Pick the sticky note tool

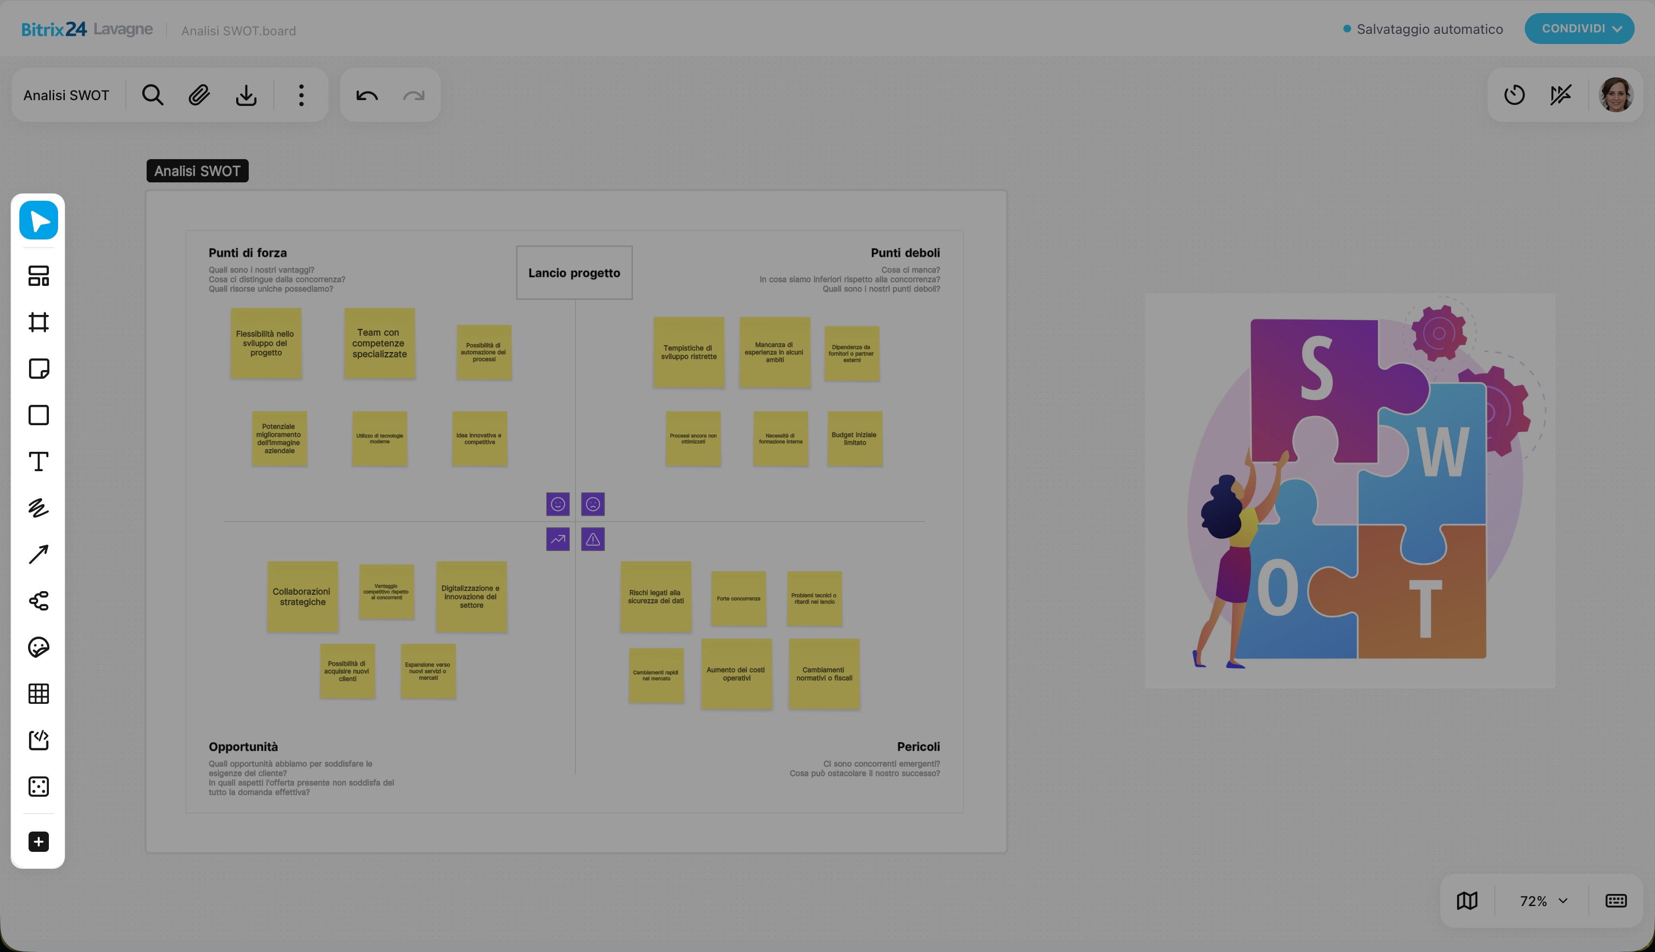(x=39, y=369)
